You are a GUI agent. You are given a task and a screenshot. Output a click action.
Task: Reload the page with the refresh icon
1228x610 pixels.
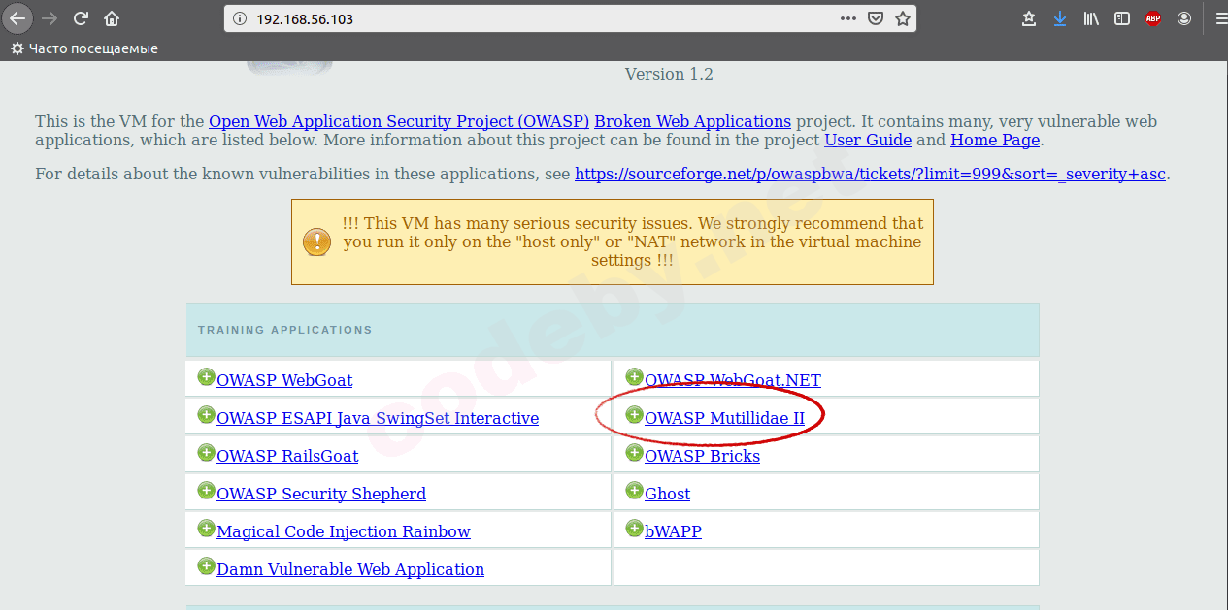point(82,18)
